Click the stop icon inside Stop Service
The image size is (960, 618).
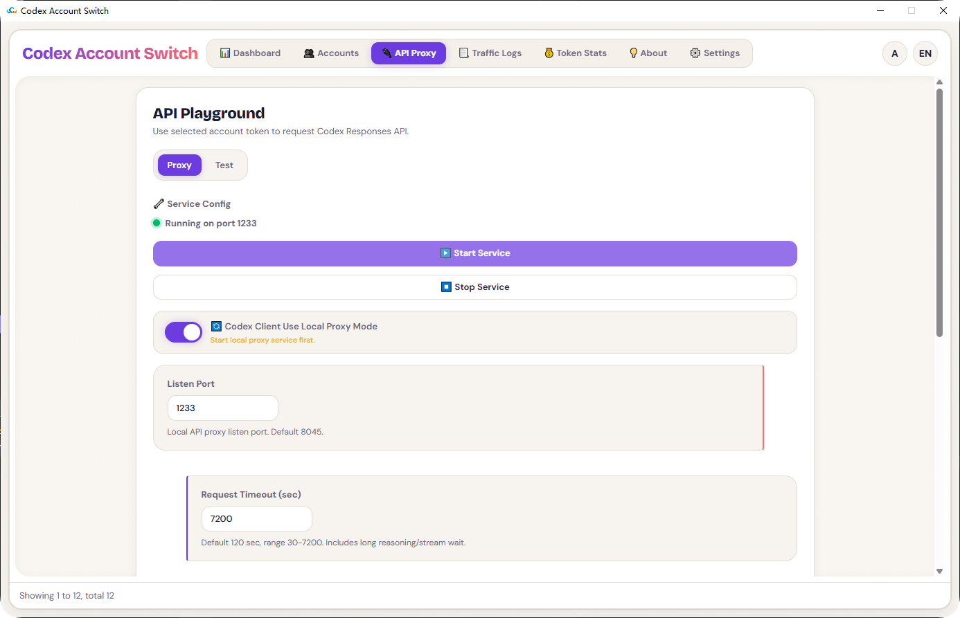pos(446,287)
